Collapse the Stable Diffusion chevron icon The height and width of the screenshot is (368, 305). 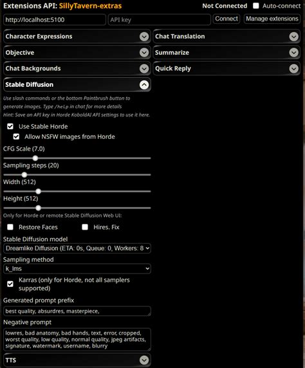144,85
